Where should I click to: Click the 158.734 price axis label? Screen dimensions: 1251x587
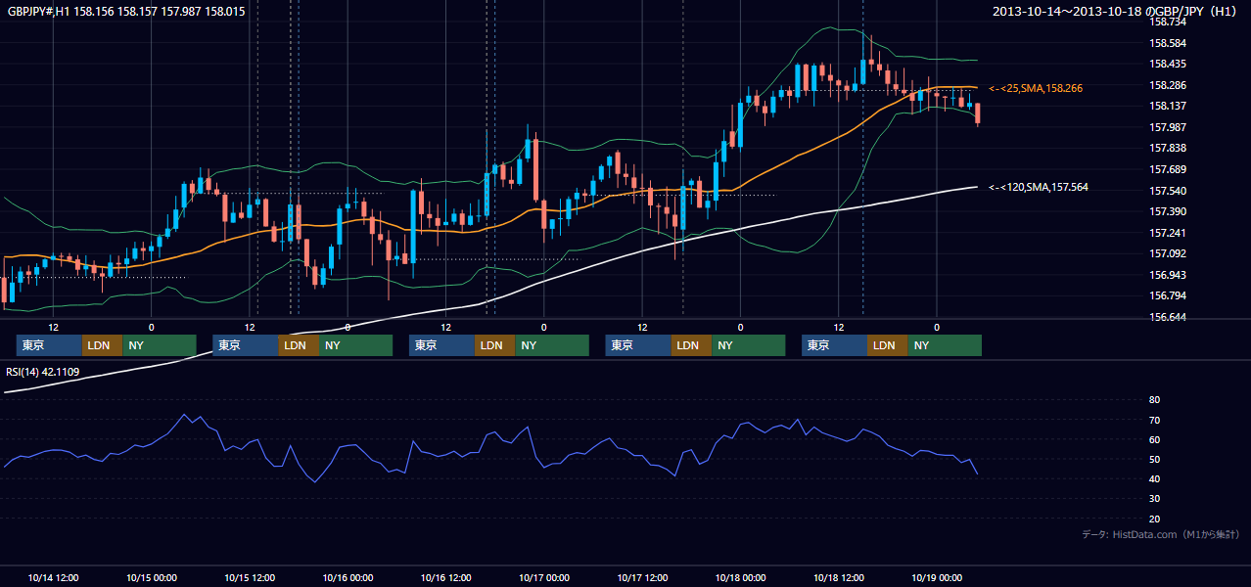click(x=1170, y=22)
